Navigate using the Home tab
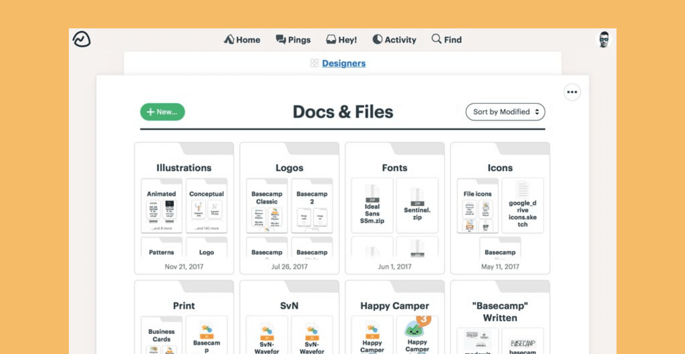685x354 pixels. coord(242,40)
